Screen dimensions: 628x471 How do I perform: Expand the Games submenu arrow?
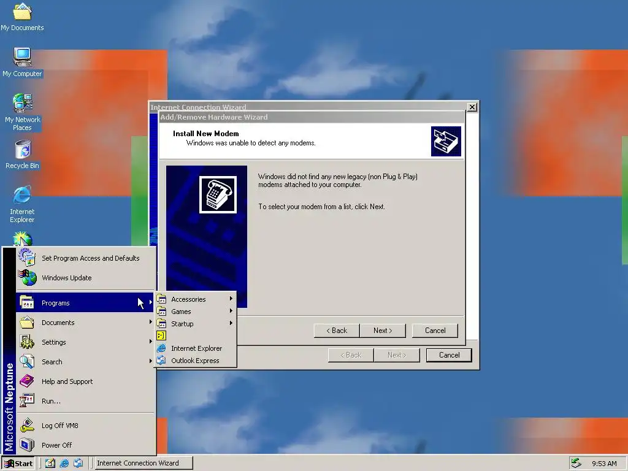[231, 311]
